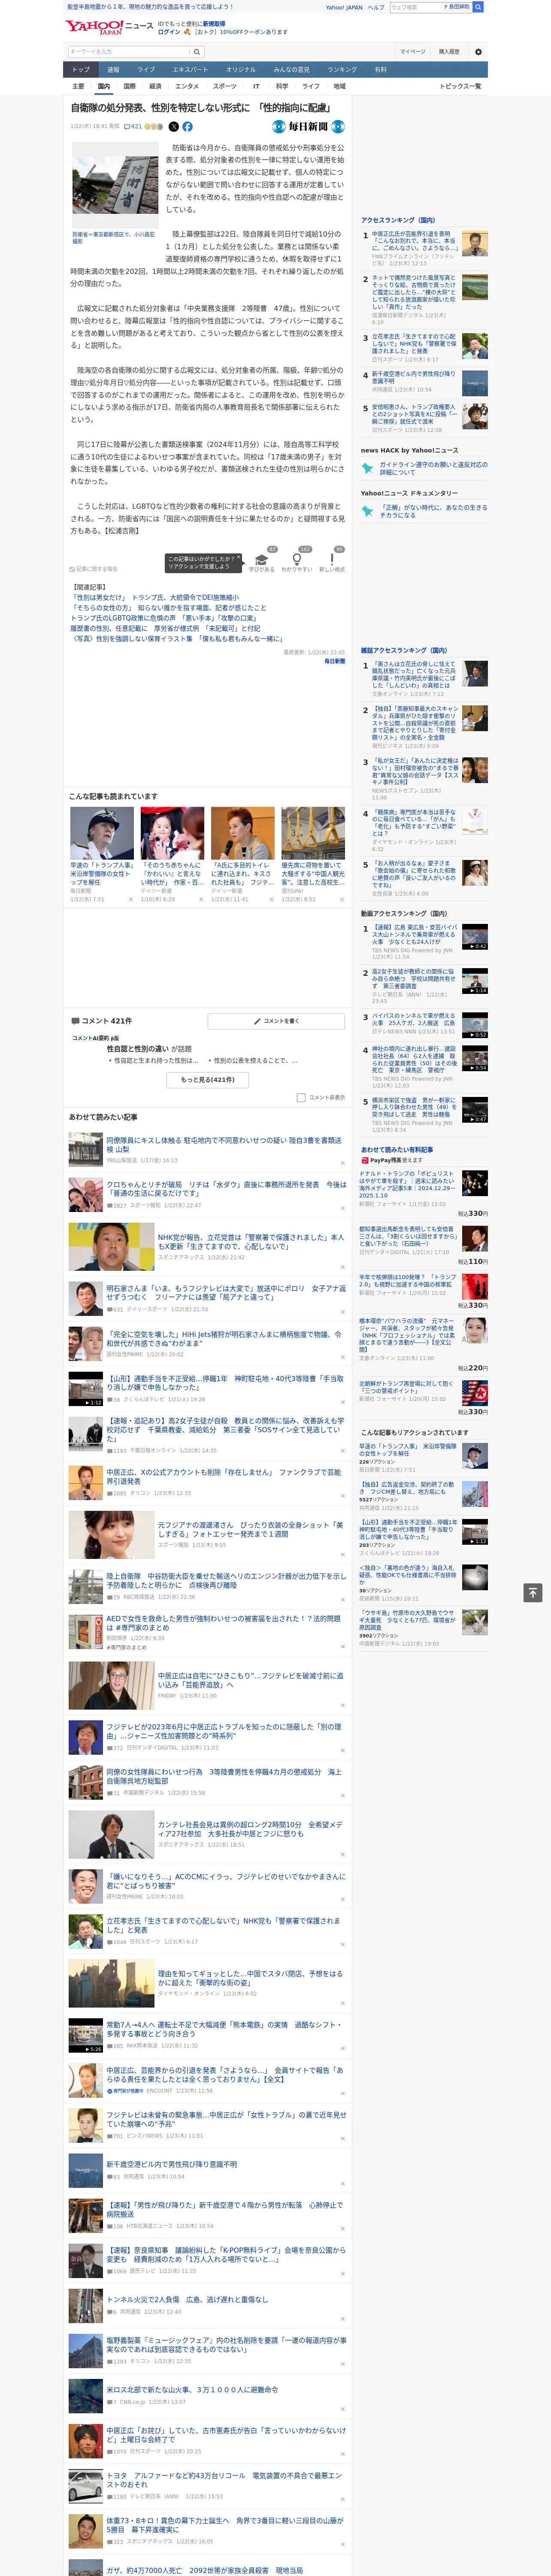Open マイページ link
This screenshot has height=2576, width=551.
413,52
